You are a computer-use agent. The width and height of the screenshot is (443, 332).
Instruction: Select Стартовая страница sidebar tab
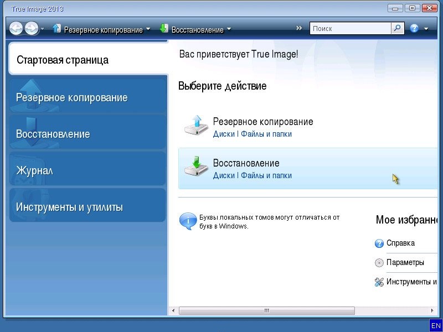(x=89, y=60)
